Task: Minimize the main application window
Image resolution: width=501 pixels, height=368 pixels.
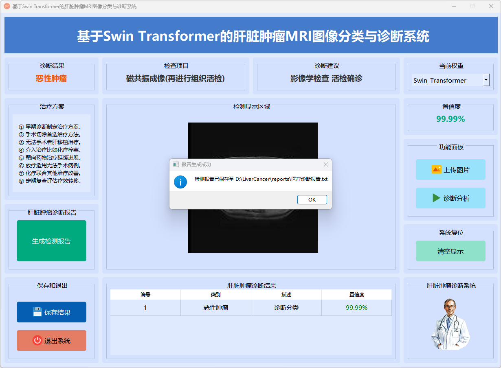Action: [454, 6]
